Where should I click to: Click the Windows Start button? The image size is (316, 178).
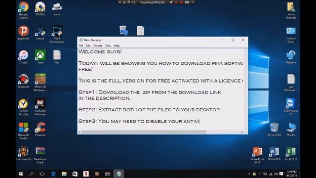pyautogui.click(x=21, y=174)
